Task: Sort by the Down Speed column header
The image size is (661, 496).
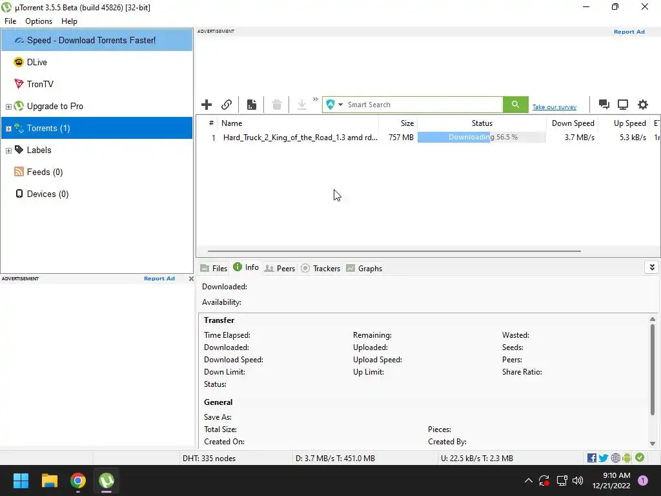Action: [573, 123]
